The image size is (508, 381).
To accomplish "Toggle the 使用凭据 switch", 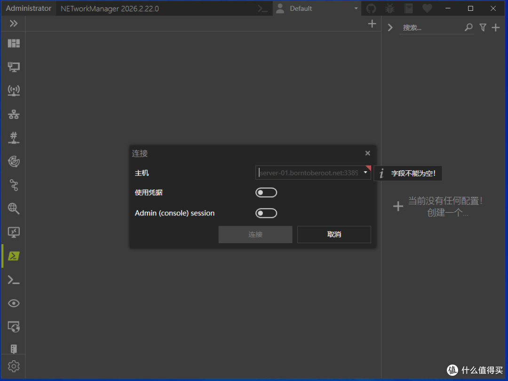I will [x=266, y=192].
